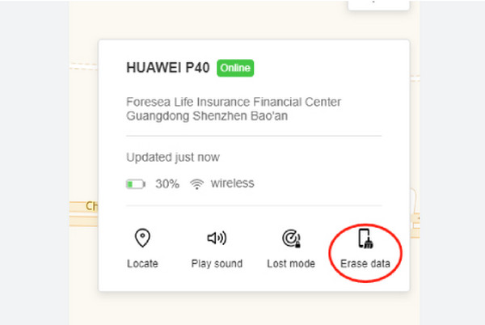Select the green Online status badge
The image size is (485, 325).
235,69
